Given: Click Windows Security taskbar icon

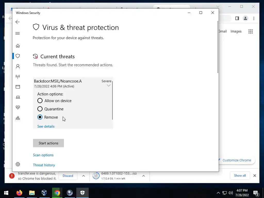Looking at the screenshot, I should [x=82, y=193].
